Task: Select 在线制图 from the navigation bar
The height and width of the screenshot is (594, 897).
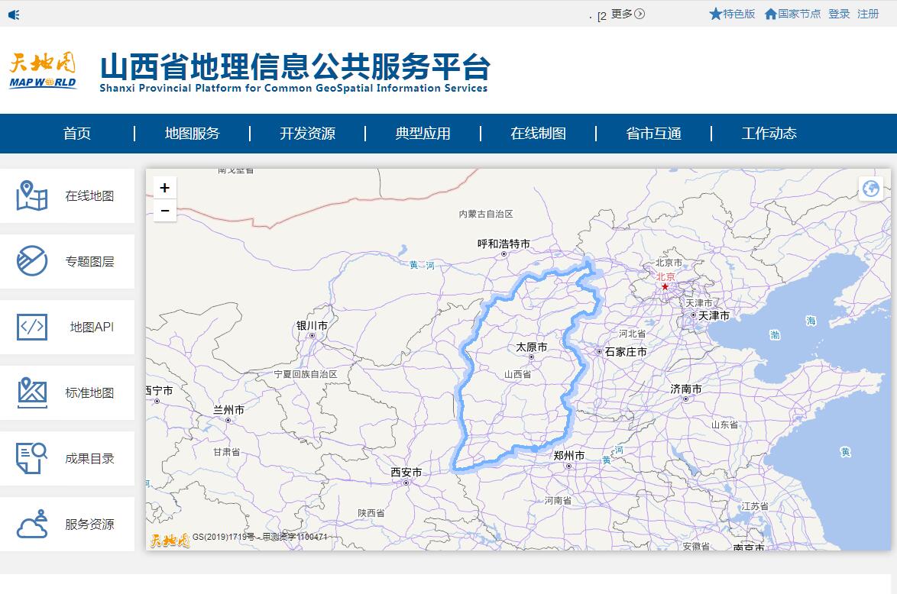Action: click(538, 134)
